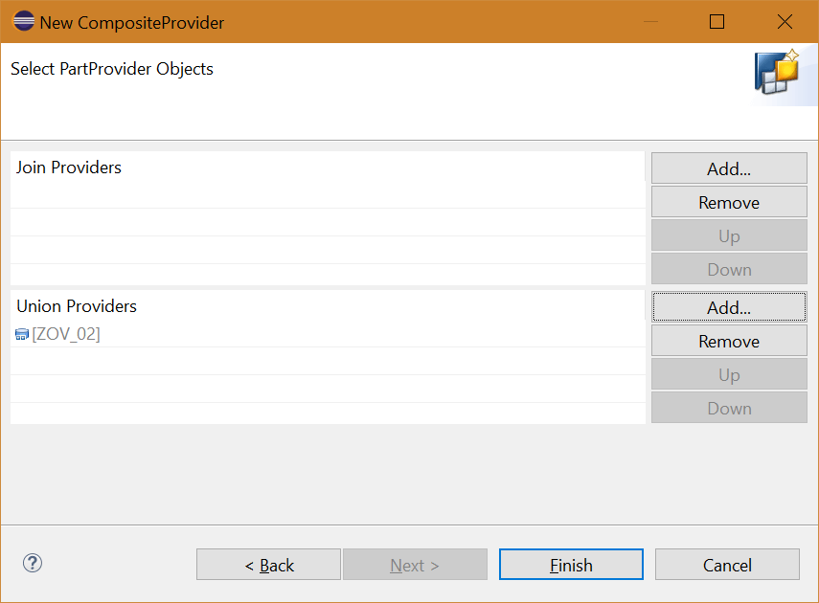
Task: Click the Eclipse icon in title bar
Action: [24, 21]
